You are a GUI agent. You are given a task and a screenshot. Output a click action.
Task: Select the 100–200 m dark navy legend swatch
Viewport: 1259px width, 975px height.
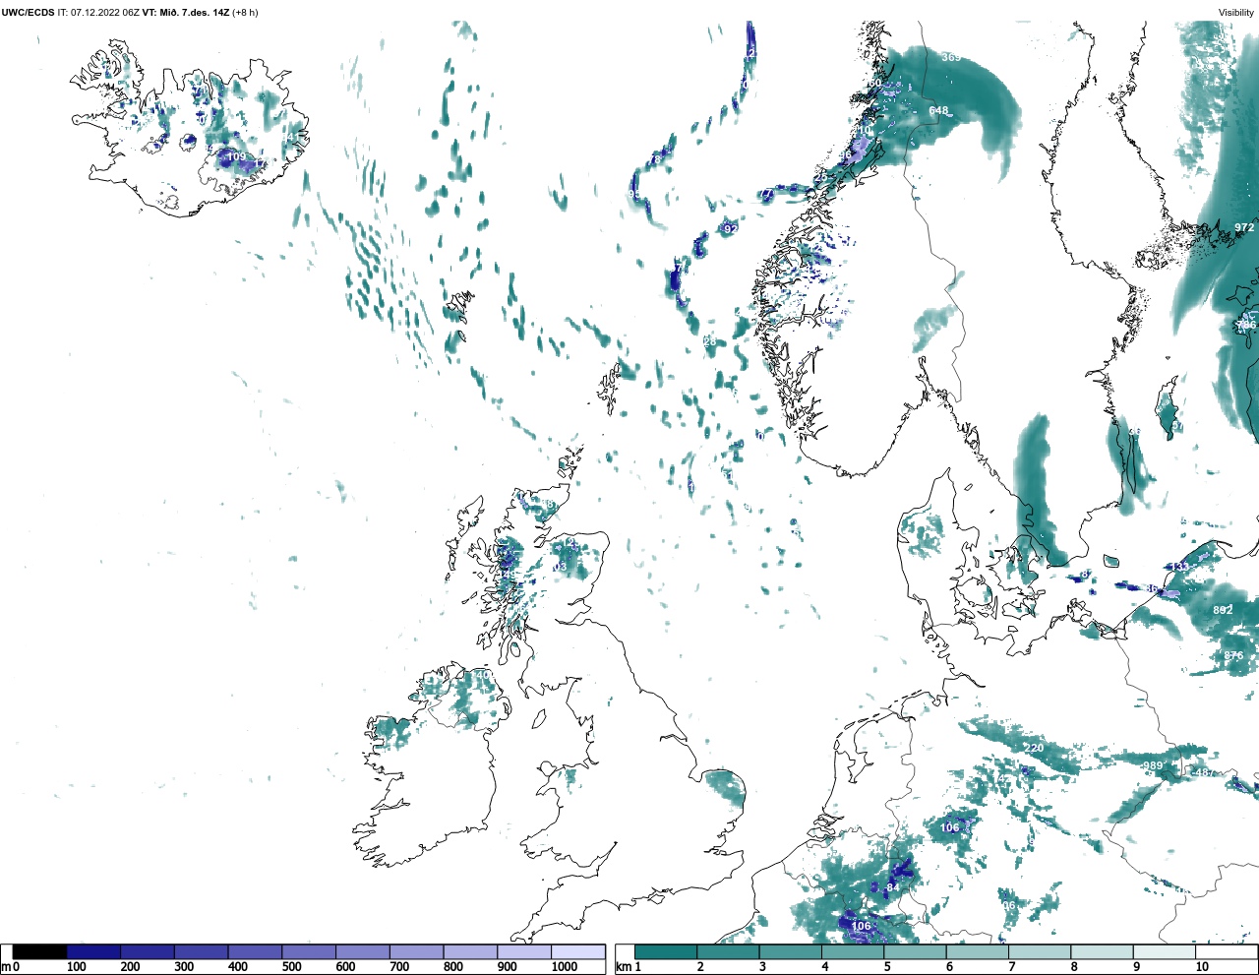pos(93,951)
